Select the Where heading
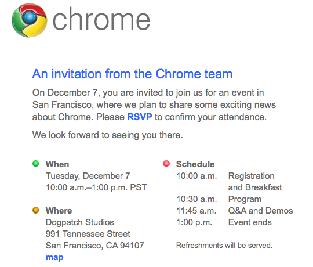 [59, 211]
